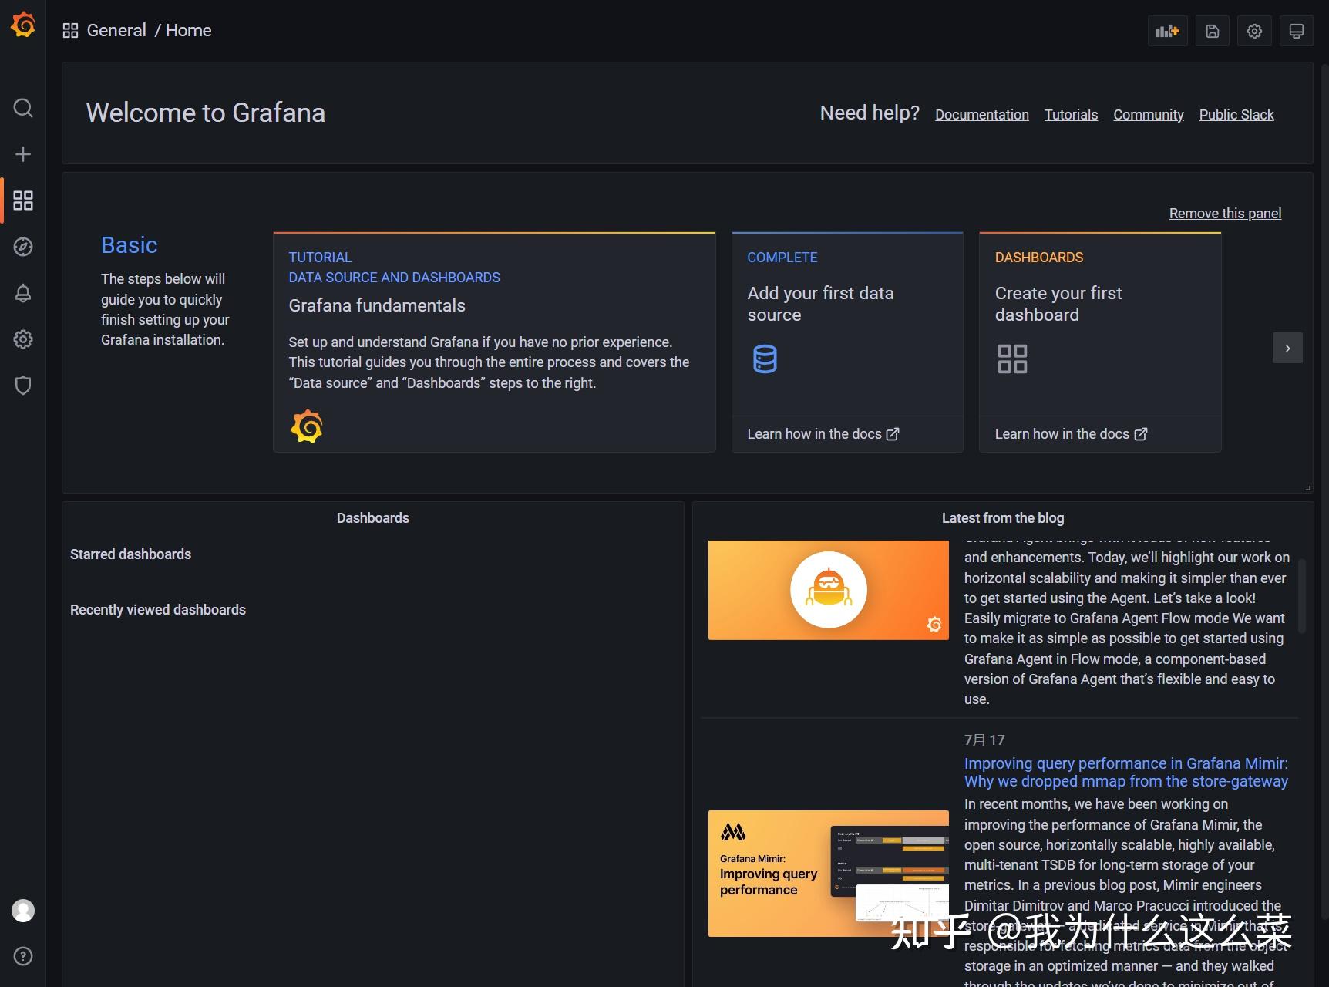Click the Recently viewed dashboards heading
Viewport: 1329px width, 987px height.
coord(158,610)
